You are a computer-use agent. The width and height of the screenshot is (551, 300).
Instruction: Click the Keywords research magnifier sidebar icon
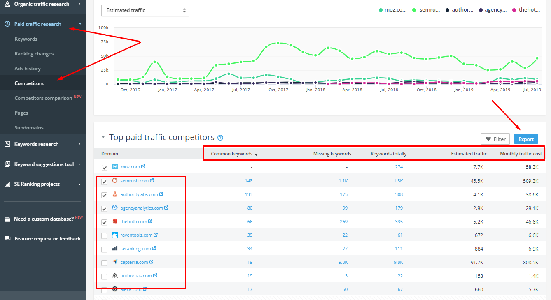click(x=7, y=144)
